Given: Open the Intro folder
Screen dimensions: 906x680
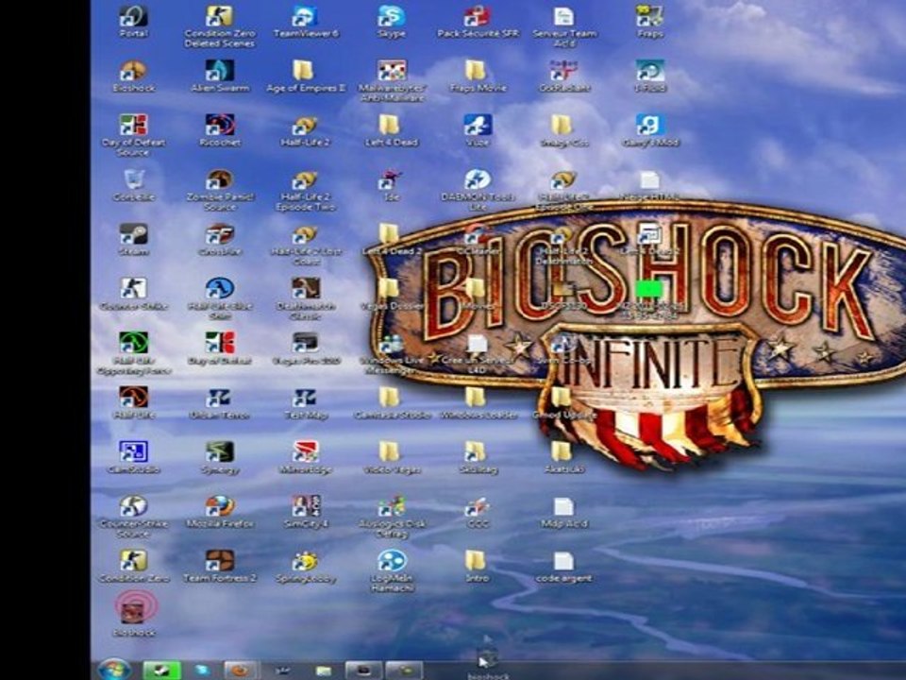Looking at the screenshot, I should pos(478,566).
